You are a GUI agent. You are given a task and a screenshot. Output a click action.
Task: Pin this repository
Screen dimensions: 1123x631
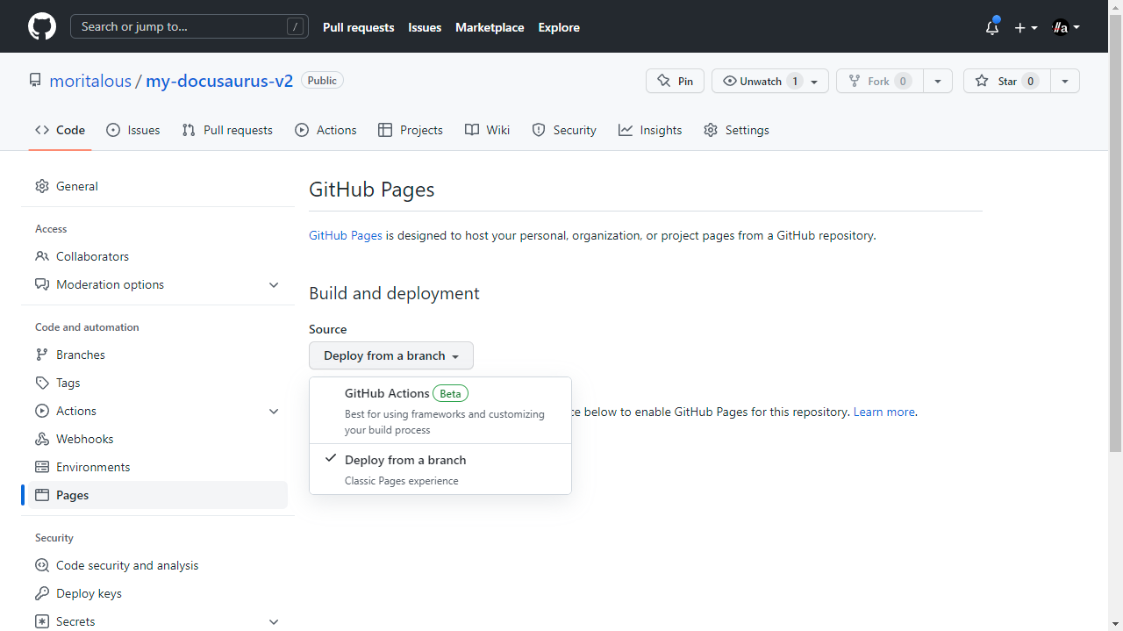tap(675, 81)
